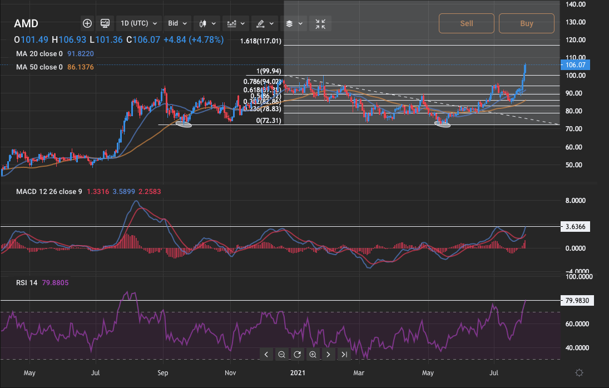609x388 pixels.
Task: Click the Buy button
Action: 526,23
